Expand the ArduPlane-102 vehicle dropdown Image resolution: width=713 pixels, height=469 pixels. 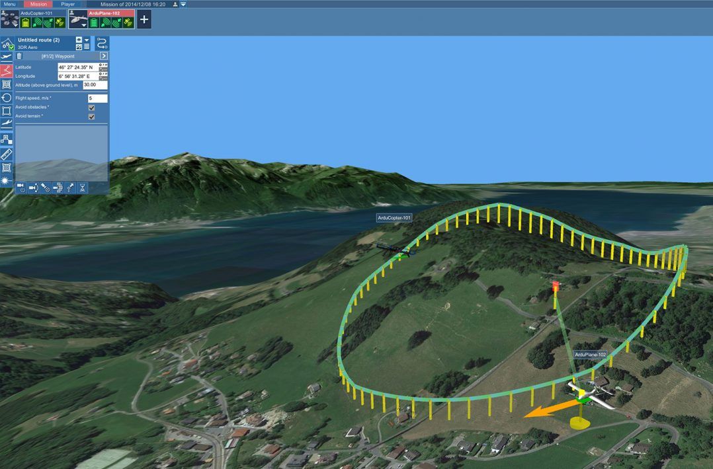[84, 25]
